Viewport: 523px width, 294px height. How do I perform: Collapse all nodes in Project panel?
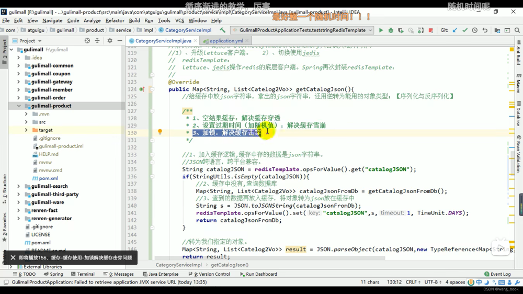97,41
